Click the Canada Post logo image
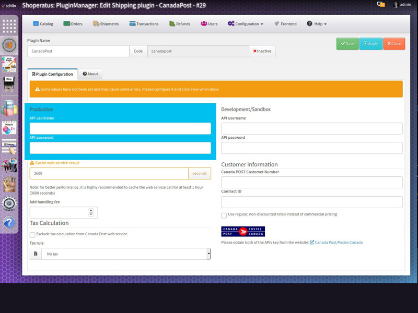Screen dimensions: 418x313 click(243, 231)
